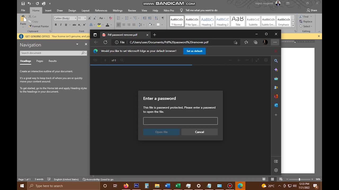Open Edge sidebar Games icon
This screenshot has height=190, width=339.
click(x=276, y=87)
